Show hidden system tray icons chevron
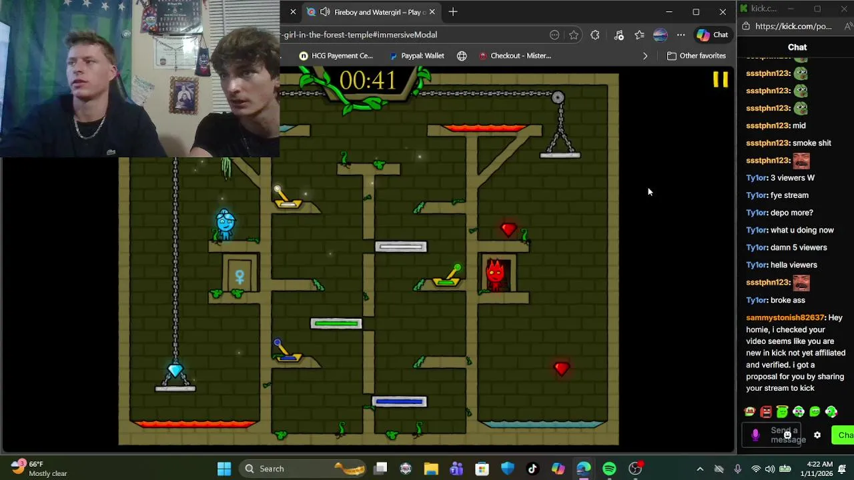 700,469
